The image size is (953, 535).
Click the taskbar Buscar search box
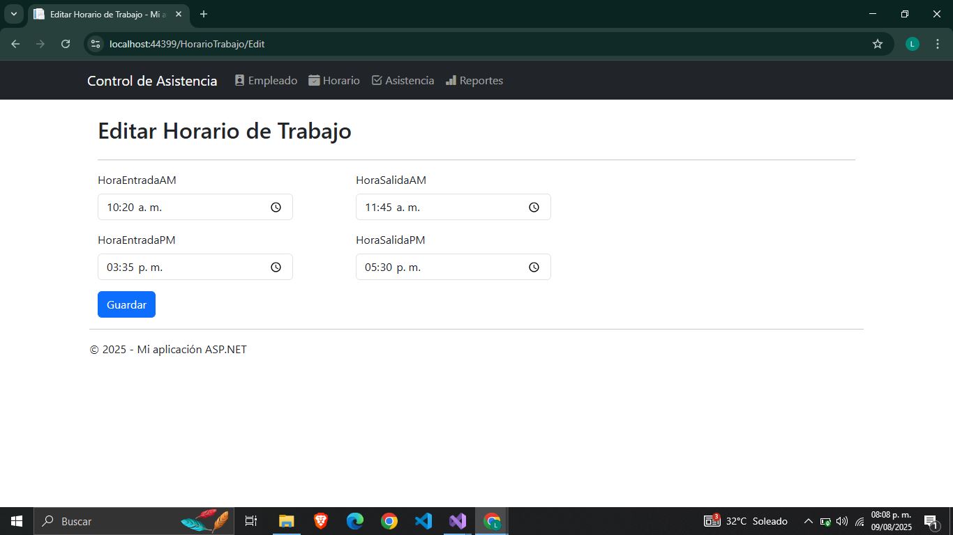tap(134, 521)
